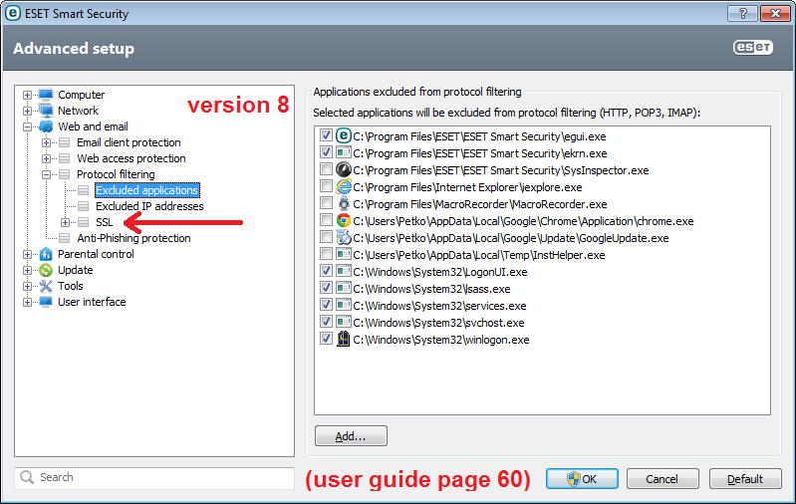The height and width of the screenshot is (504, 796).
Task: Click the Network icon in tree
Action: click(46, 111)
